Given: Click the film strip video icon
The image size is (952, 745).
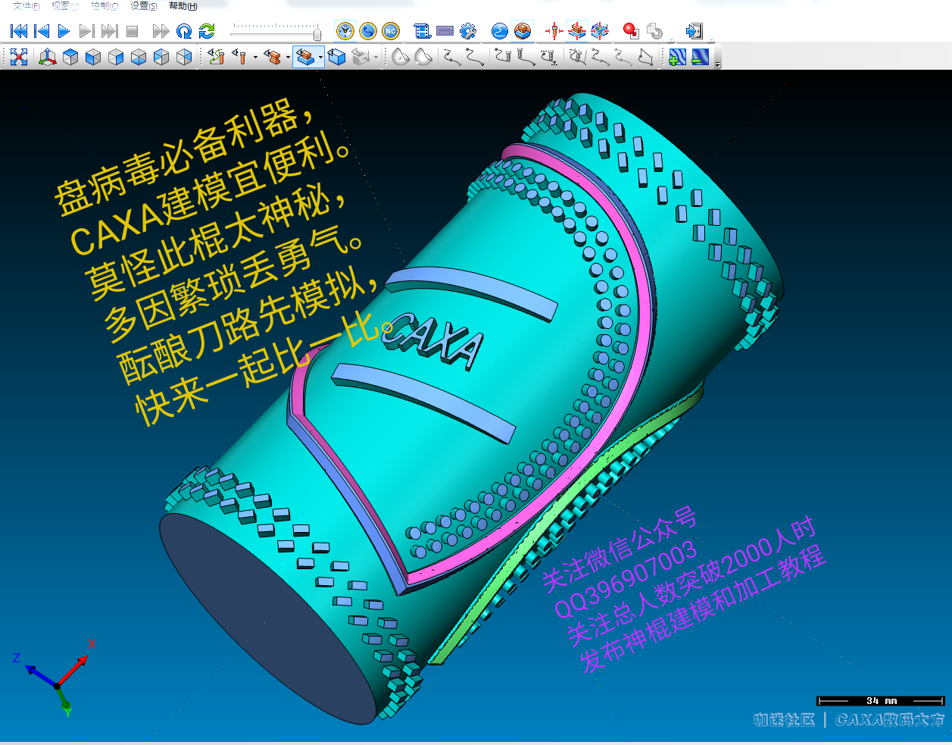Looking at the screenshot, I should 423,31.
